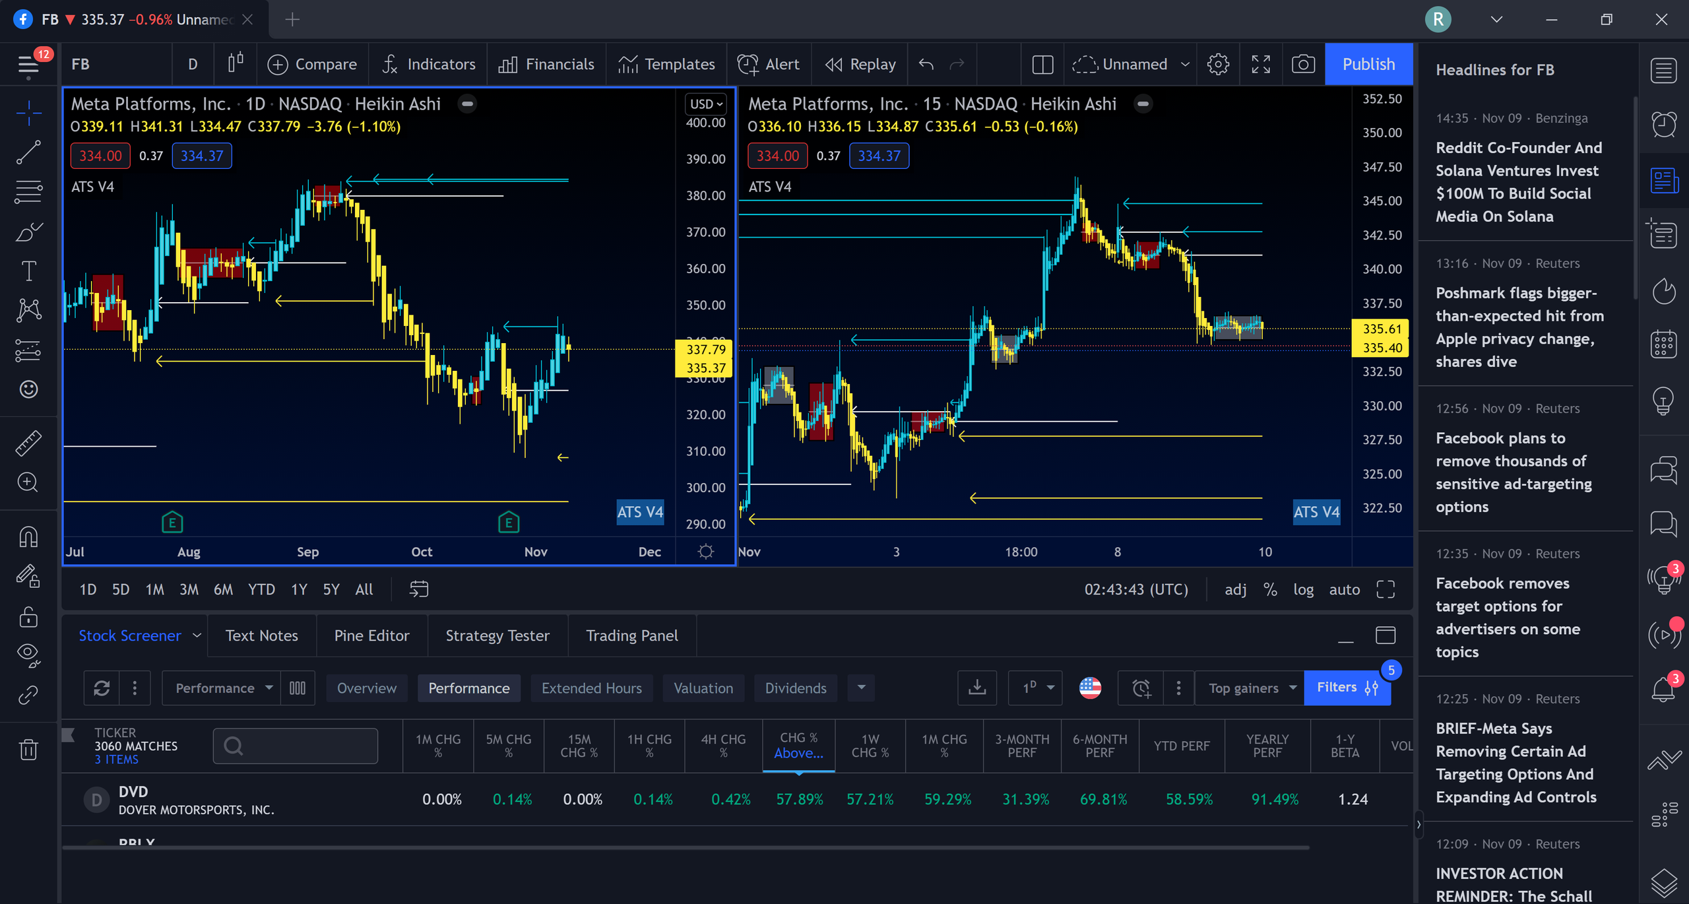This screenshot has width=1689, height=904.
Task: Select the Valuation screener tab
Action: pyautogui.click(x=703, y=688)
